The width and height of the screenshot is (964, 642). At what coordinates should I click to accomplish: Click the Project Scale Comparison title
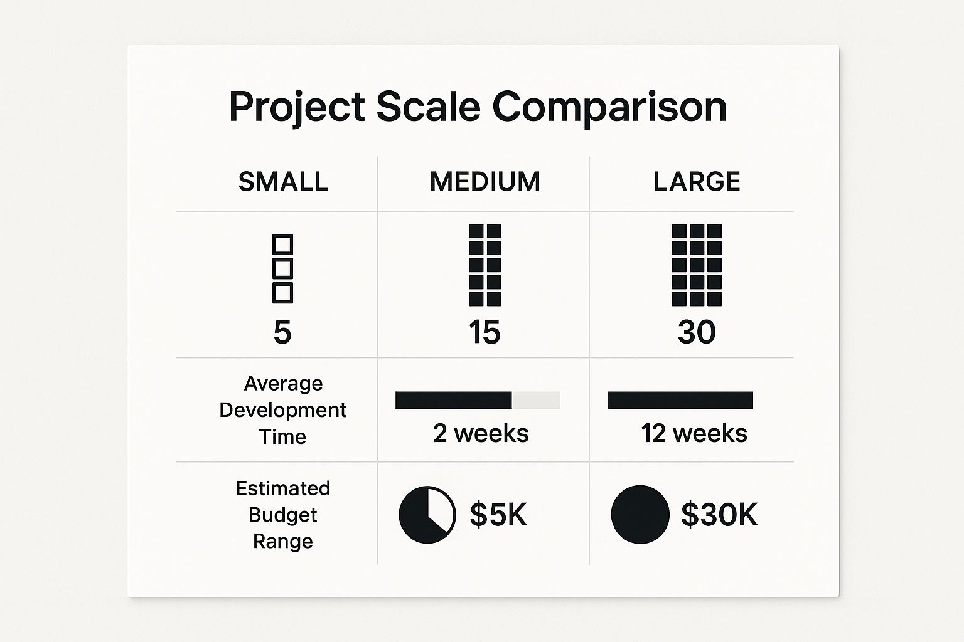[x=478, y=107]
